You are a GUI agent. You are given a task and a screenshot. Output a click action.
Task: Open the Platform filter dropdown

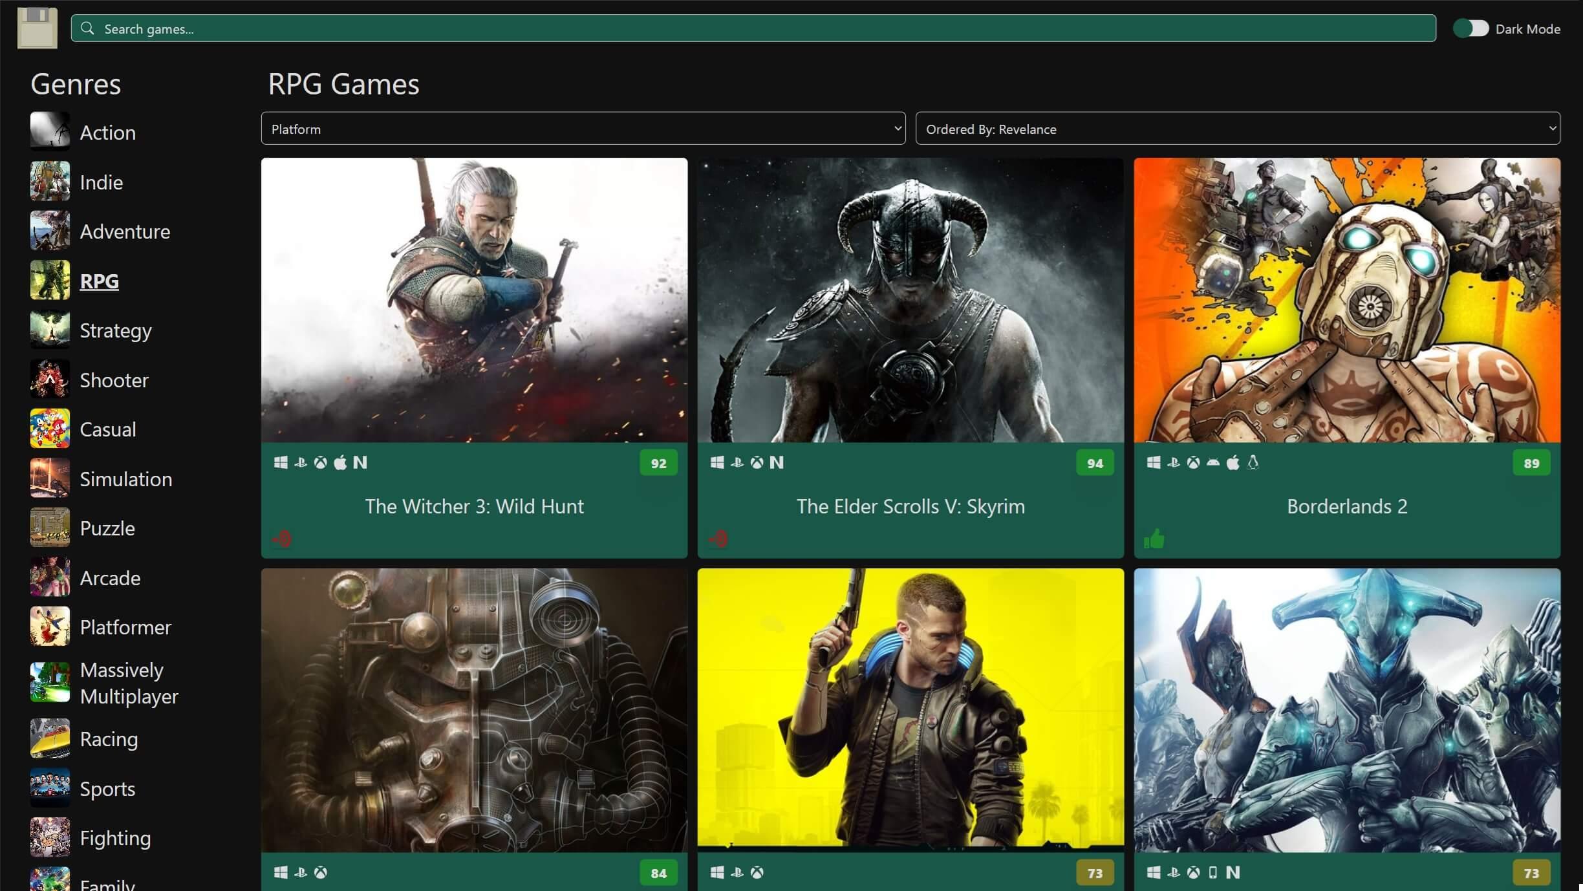[x=581, y=128]
